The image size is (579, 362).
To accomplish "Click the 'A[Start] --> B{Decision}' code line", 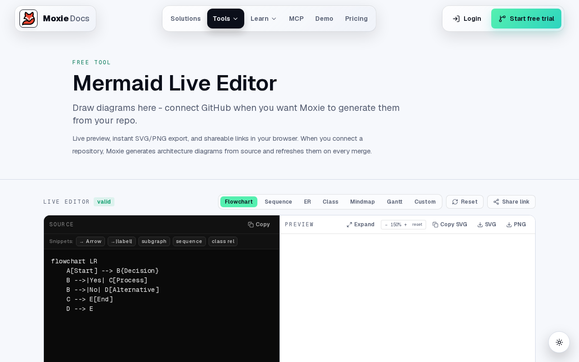I will 113,271.
